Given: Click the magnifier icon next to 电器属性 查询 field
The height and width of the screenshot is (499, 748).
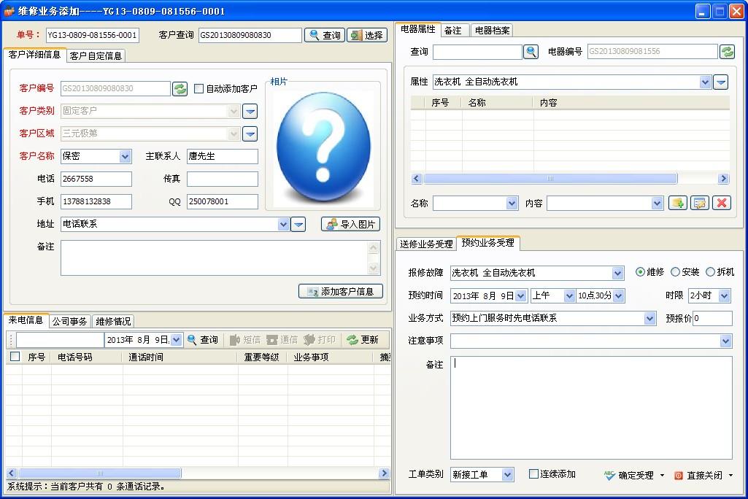Looking at the screenshot, I should pos(531,52).
